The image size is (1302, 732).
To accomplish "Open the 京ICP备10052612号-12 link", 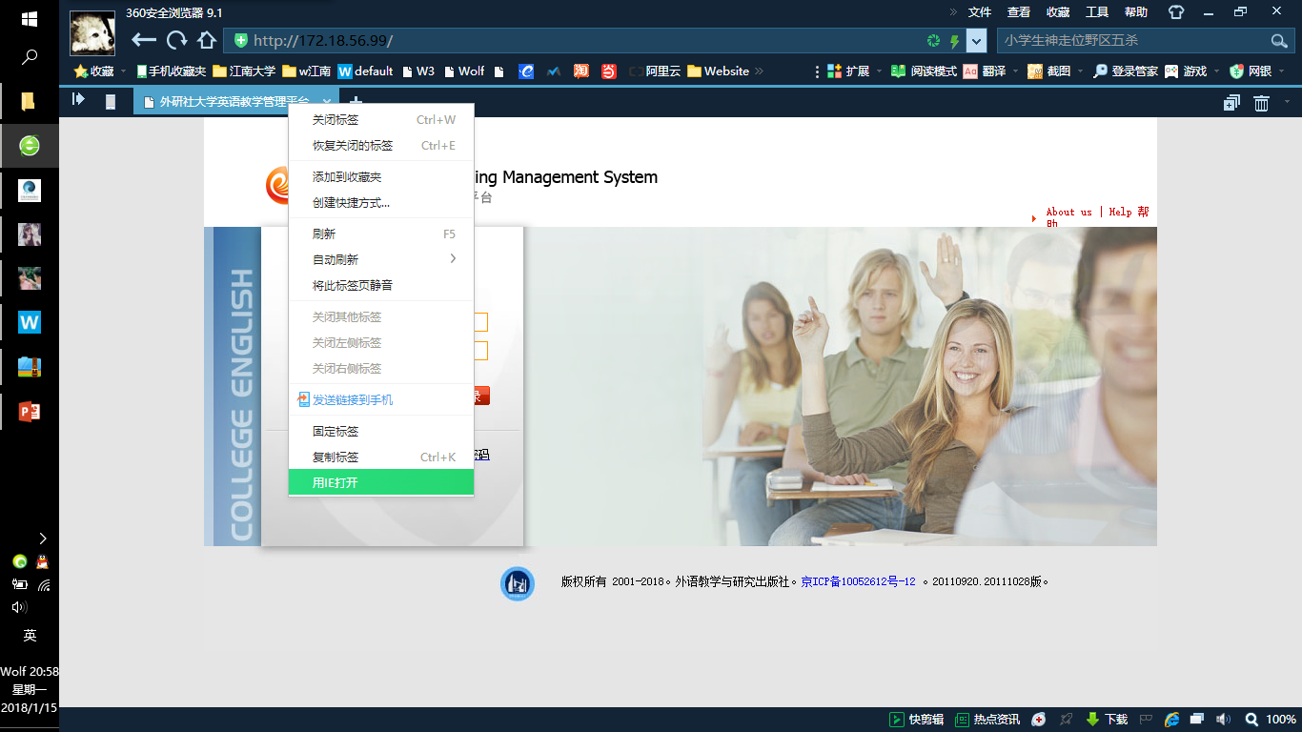I will click(858, 581).
